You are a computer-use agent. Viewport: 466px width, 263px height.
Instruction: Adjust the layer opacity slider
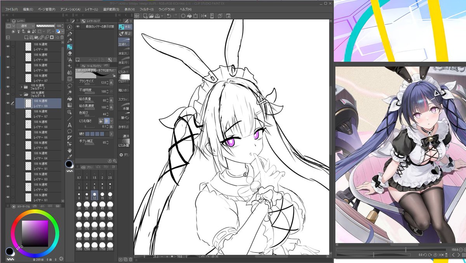(45, 26)
